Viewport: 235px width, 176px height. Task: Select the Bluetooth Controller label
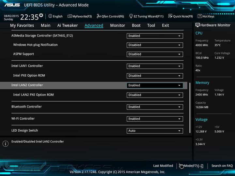click(26, 107)
